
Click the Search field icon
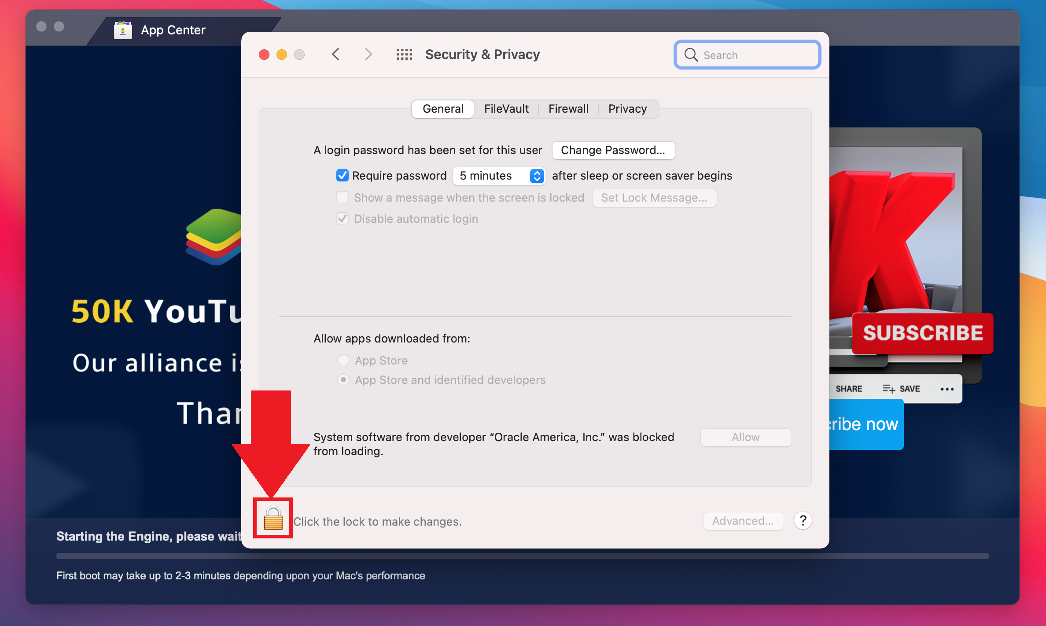(x=691, y=55)
